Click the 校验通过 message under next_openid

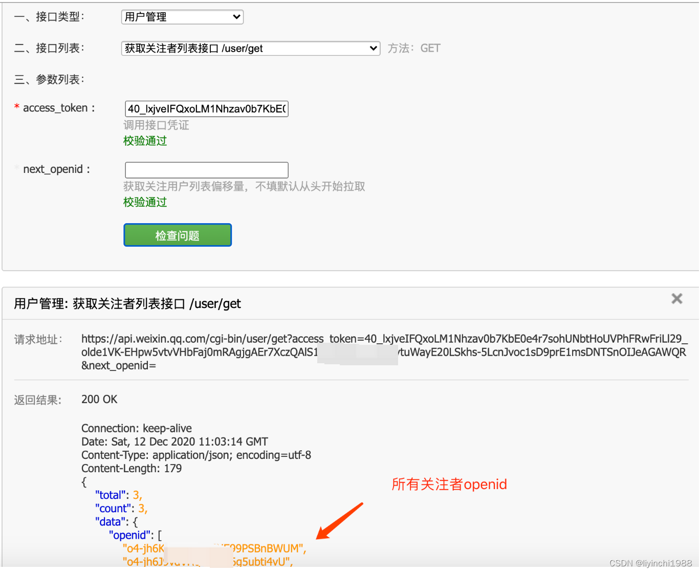pyautogui.click(x=145, y=202)
